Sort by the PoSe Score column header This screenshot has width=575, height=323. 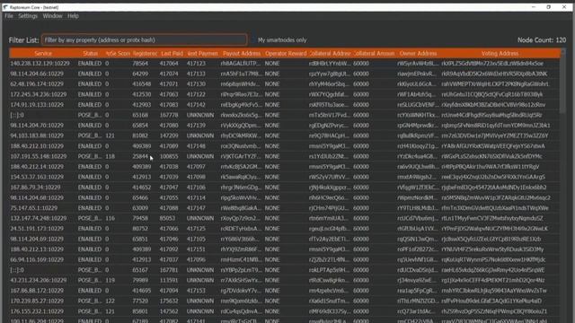118,54
